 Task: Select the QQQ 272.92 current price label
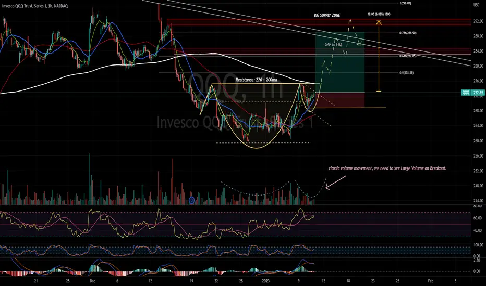[x=473, y=93]
